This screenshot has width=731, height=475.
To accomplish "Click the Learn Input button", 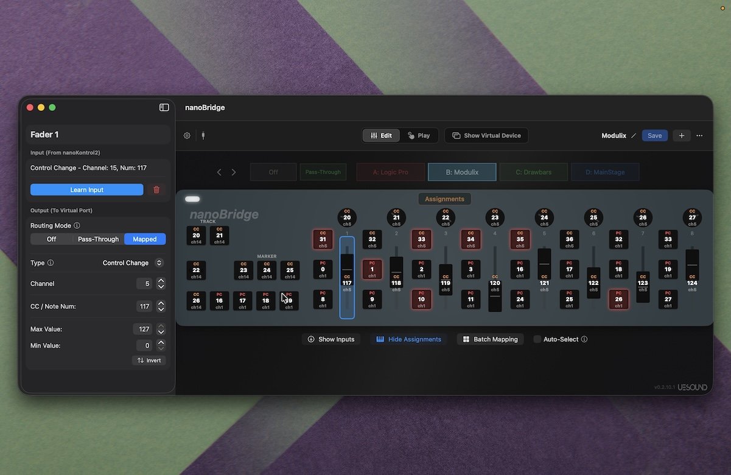I will point(87,190).
